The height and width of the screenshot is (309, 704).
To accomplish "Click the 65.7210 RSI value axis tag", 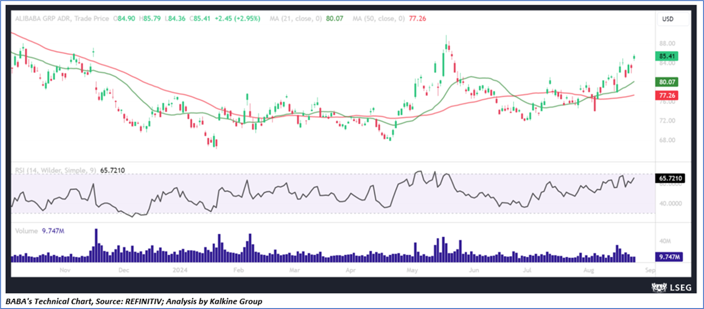I will 670,178.
